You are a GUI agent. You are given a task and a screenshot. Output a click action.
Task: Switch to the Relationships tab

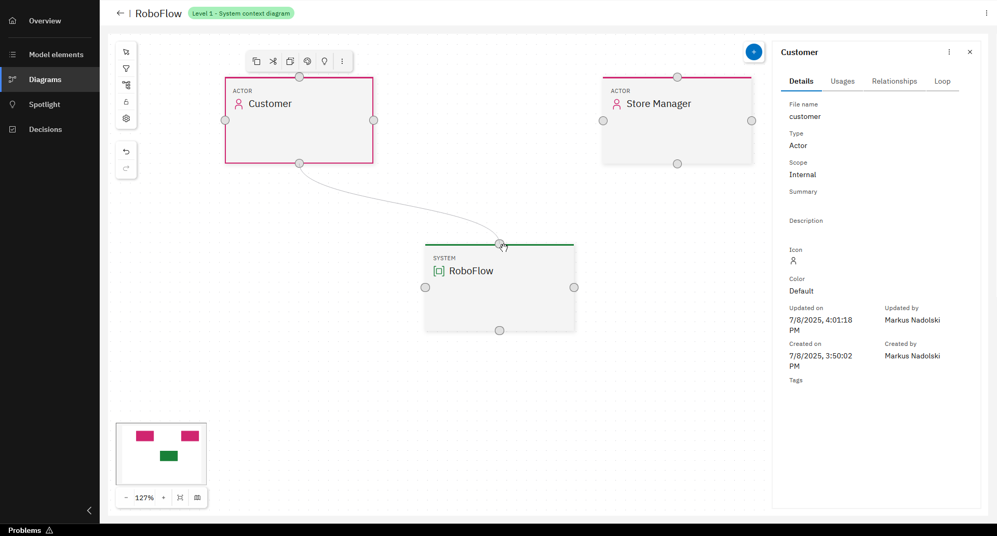coord(894,81)
